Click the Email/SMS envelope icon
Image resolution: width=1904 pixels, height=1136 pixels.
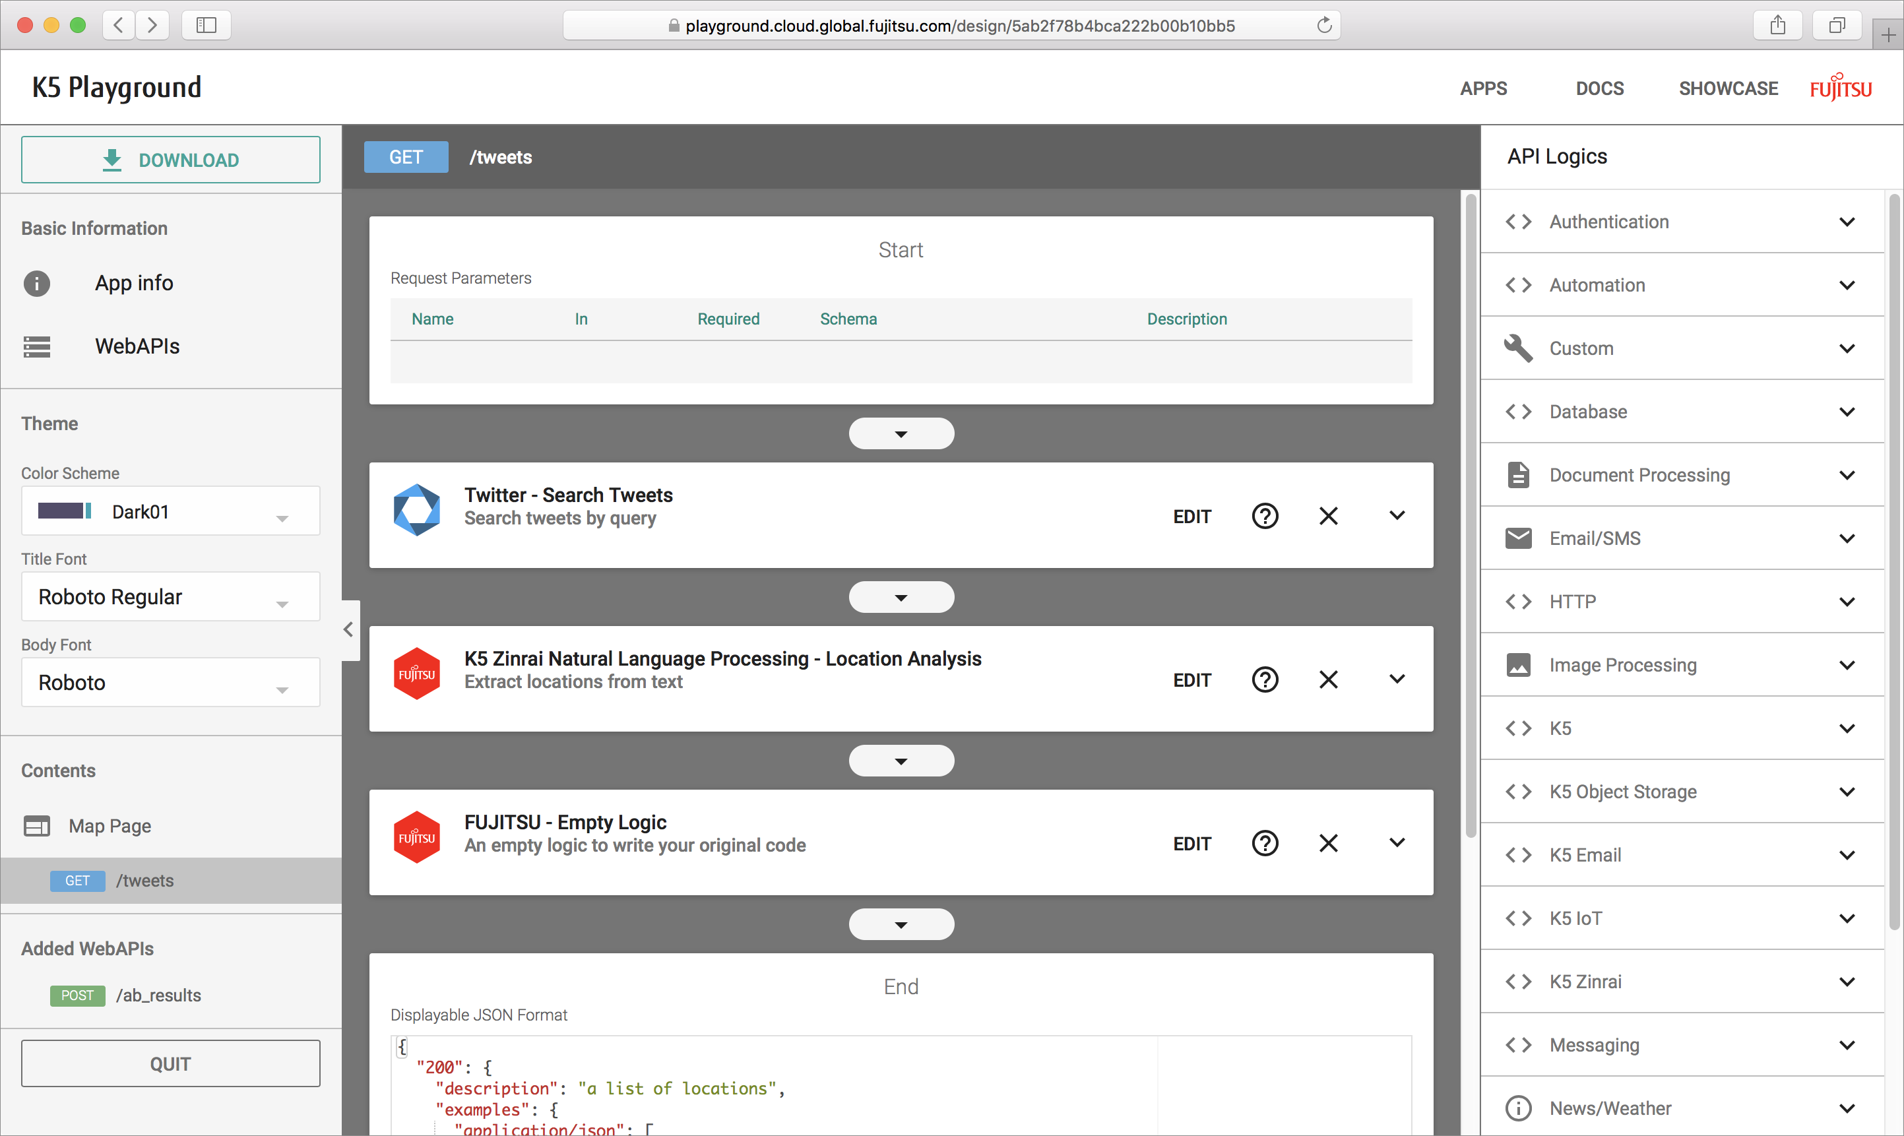tap(1518, 538)
